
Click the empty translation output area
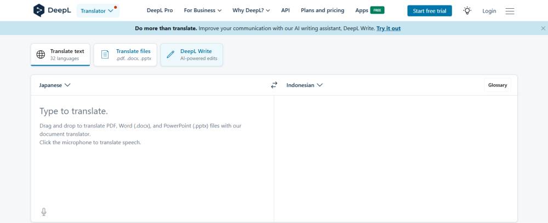tap(396, 159)
